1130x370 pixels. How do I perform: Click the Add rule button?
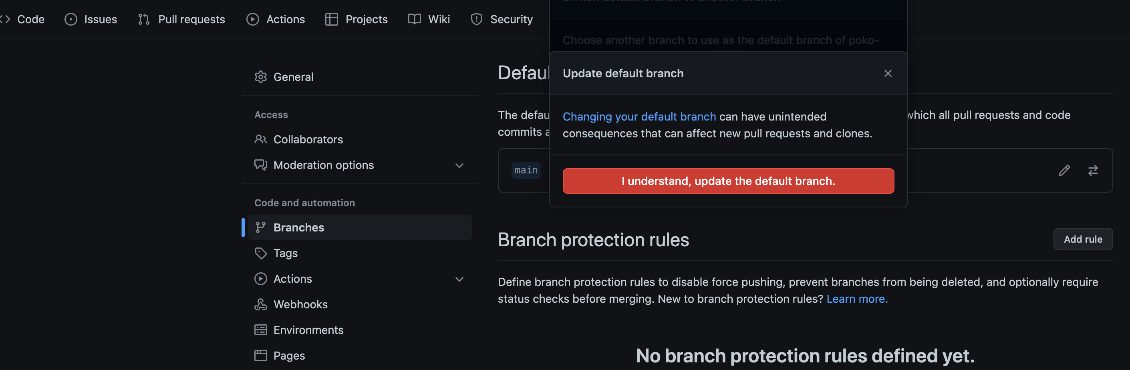pyautogui.click(x=1083, y=239)
